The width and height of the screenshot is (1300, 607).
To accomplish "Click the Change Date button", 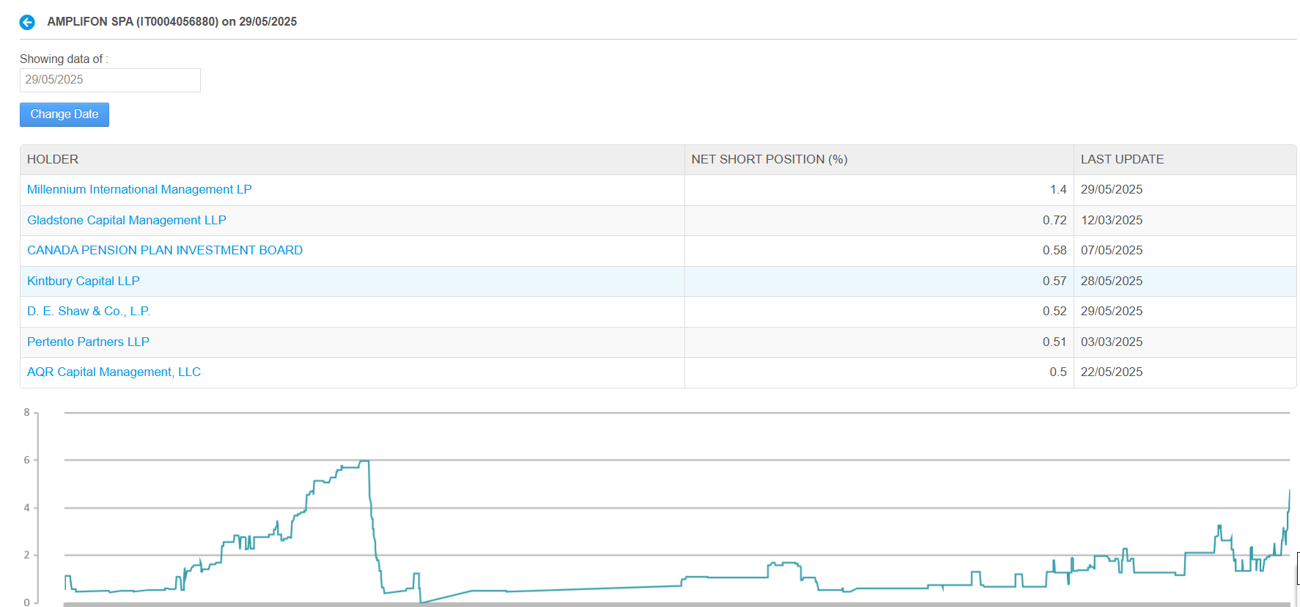I will pos(64,114).
